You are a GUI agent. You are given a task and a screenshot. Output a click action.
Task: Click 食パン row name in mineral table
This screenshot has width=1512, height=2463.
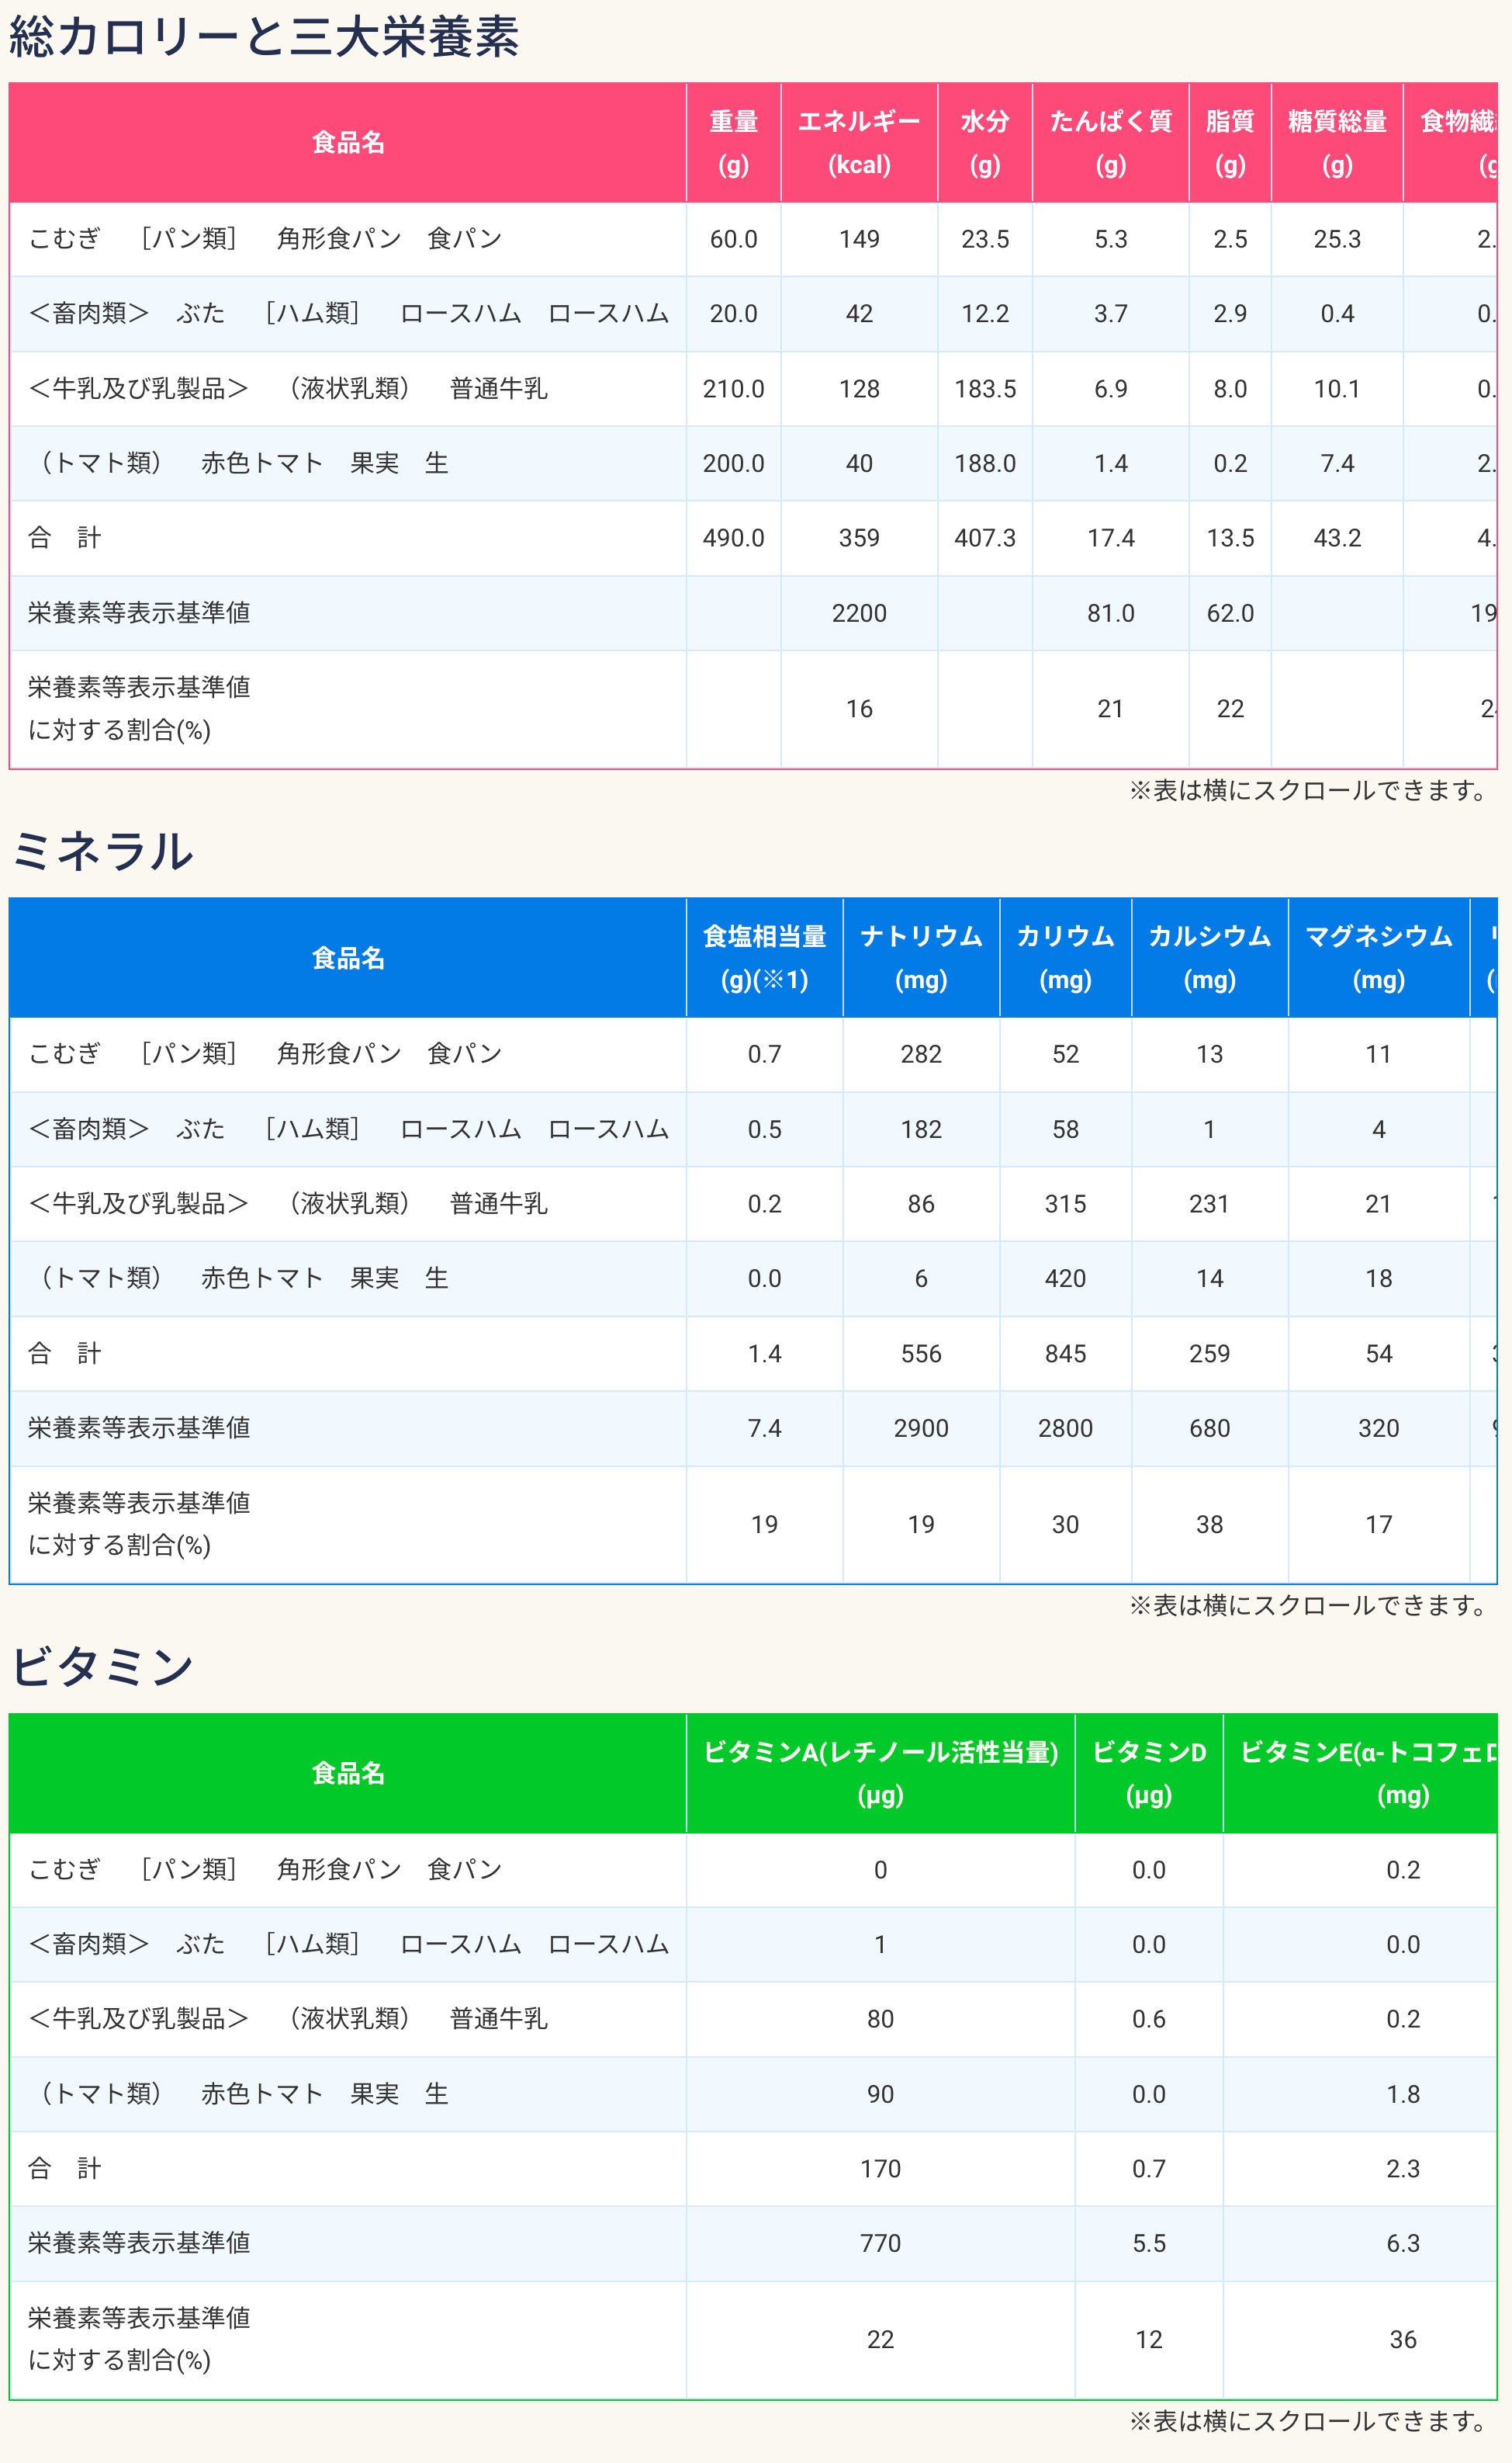tap(265, 1054)
